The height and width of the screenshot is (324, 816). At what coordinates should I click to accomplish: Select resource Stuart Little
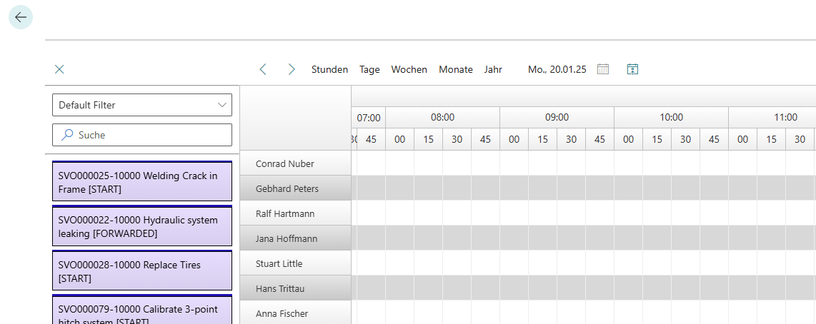coord(296,263)
